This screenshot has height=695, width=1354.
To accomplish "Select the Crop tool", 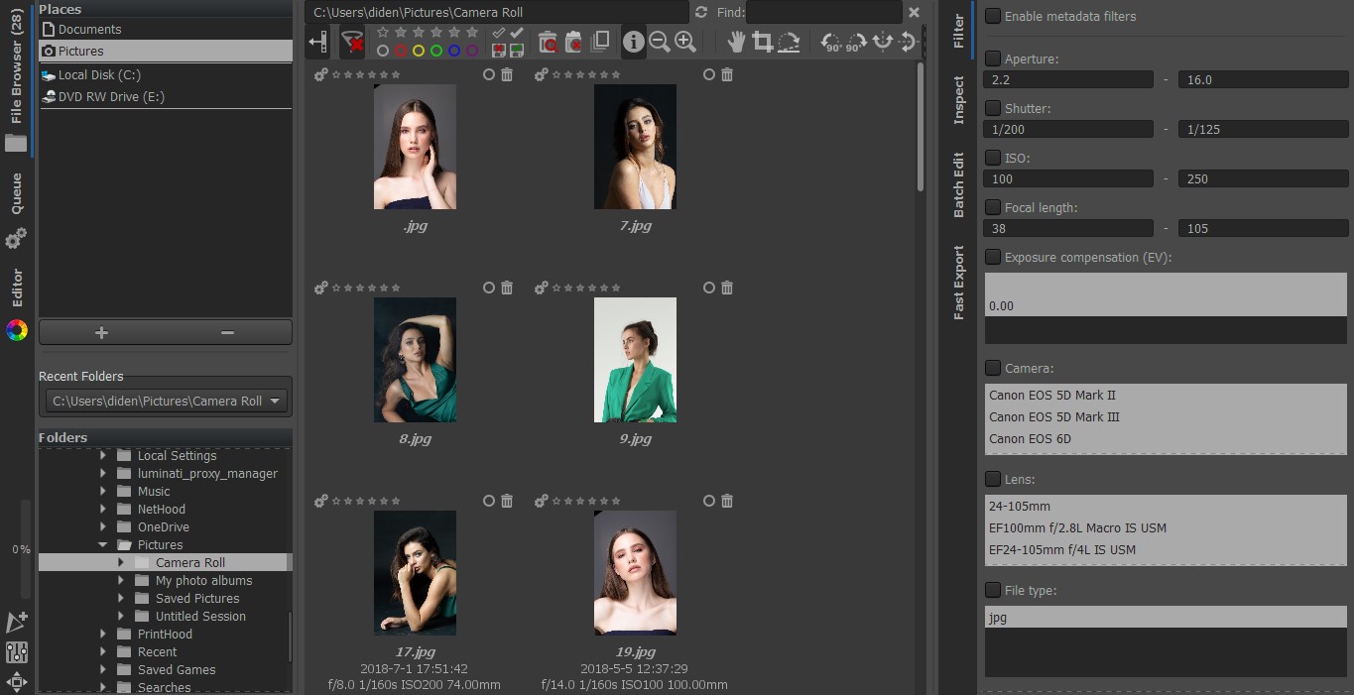I will (762, 42).
